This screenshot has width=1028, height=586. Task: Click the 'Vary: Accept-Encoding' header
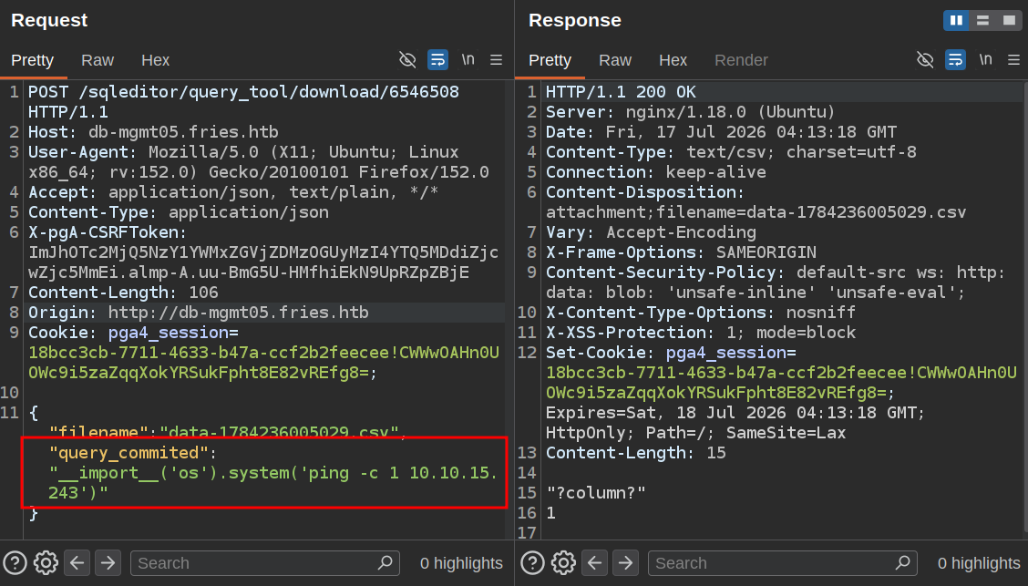click(x=651, y=232)
